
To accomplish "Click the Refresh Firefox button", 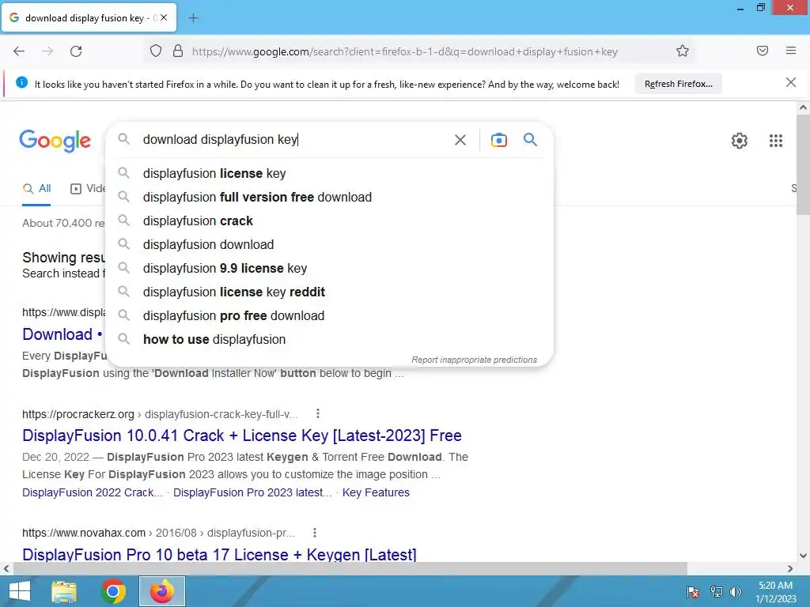I will pyautogui.click(x=678, y=84).
